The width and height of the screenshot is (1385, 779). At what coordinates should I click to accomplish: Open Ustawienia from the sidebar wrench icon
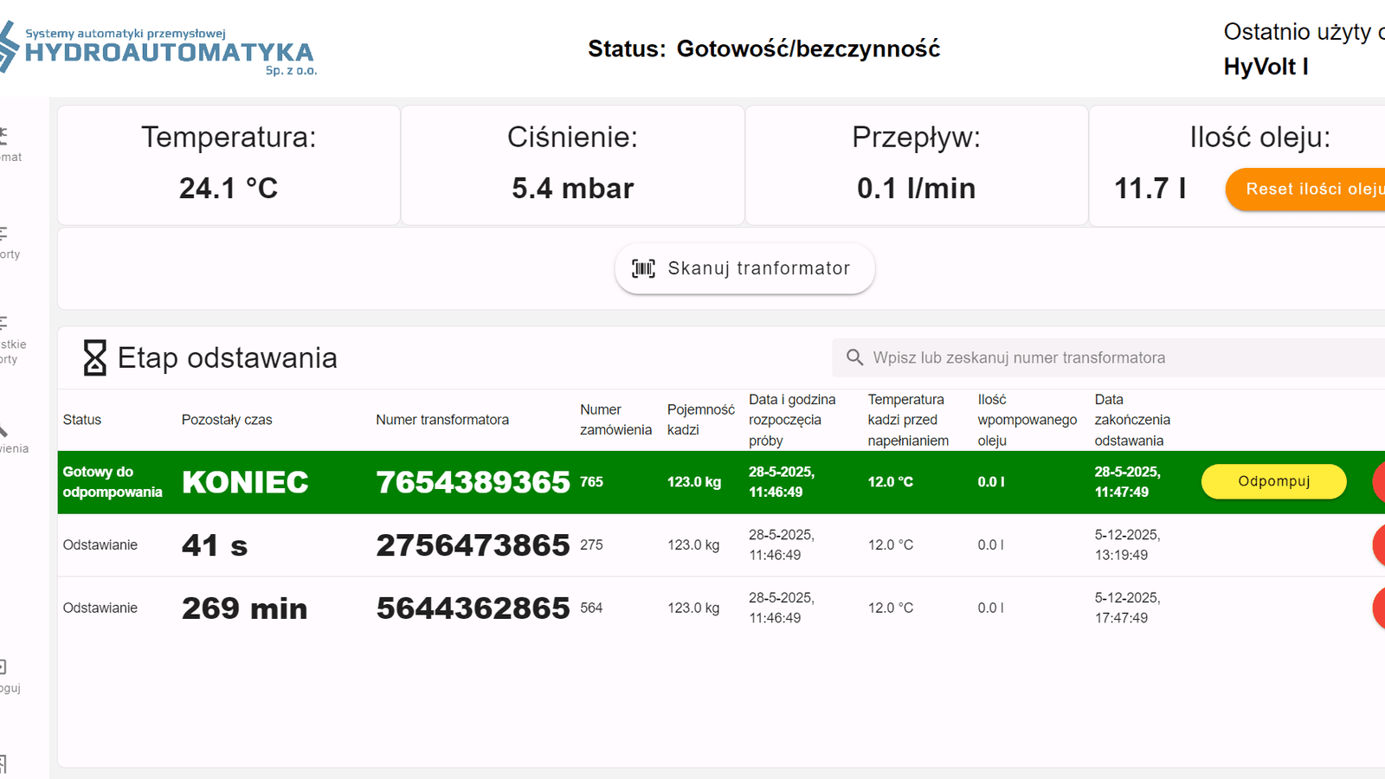coord(7,437)
